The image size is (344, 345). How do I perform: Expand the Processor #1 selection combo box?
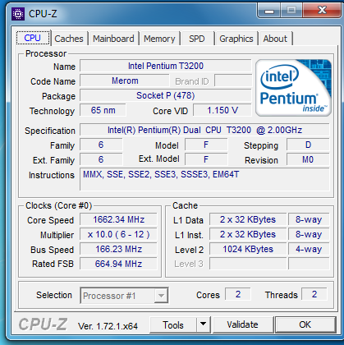[x=124, y=296]
